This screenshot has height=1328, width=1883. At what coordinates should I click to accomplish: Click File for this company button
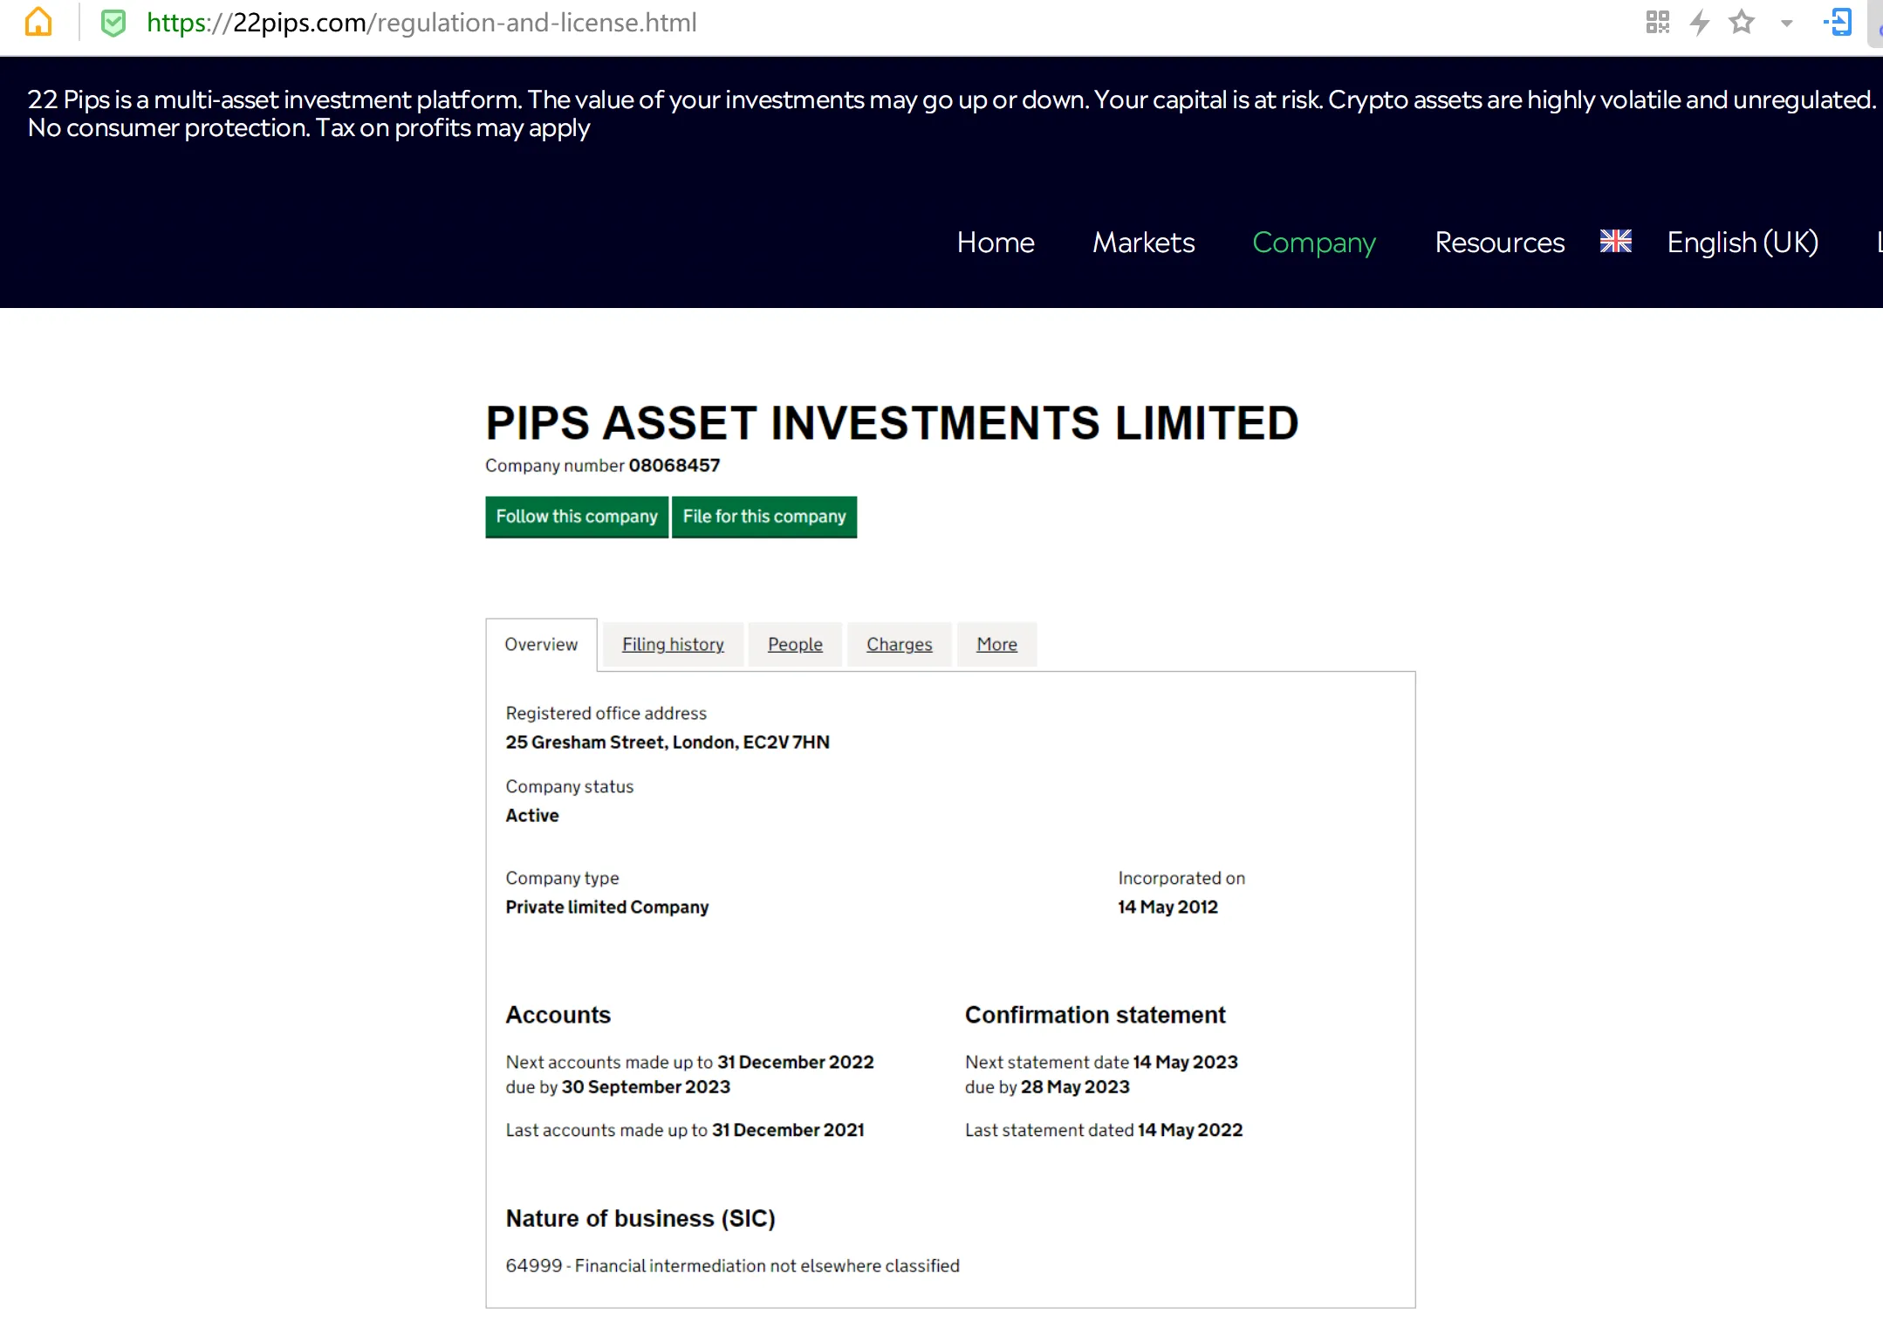764,517
